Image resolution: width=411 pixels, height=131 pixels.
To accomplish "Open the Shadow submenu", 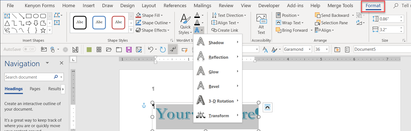I will coord(218,42).
